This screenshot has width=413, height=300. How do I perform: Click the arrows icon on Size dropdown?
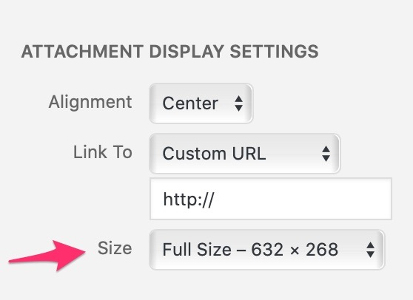(x=371, y=250)
